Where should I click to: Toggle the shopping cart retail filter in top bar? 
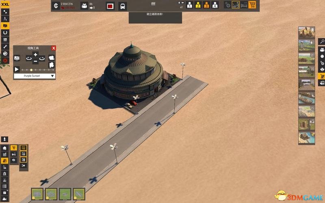252,5
